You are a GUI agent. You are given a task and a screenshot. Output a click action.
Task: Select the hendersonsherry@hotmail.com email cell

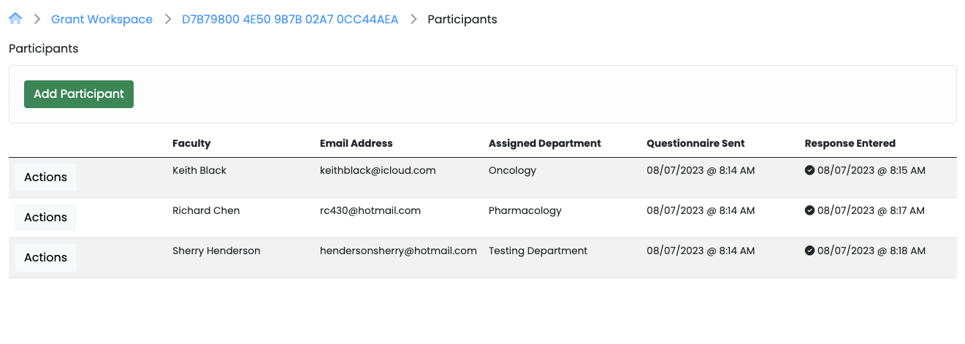point(398,251)
